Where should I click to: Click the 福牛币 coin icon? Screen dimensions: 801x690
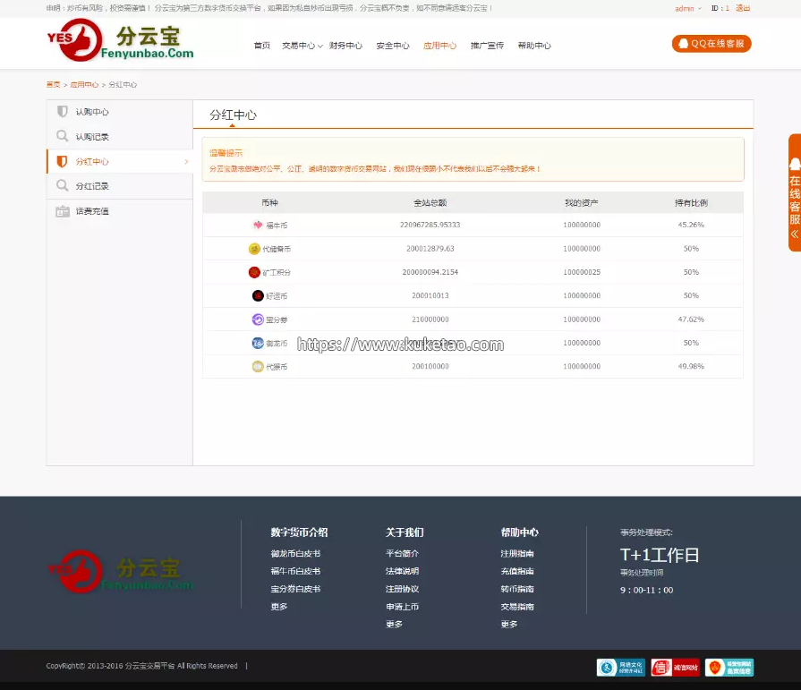258,225
